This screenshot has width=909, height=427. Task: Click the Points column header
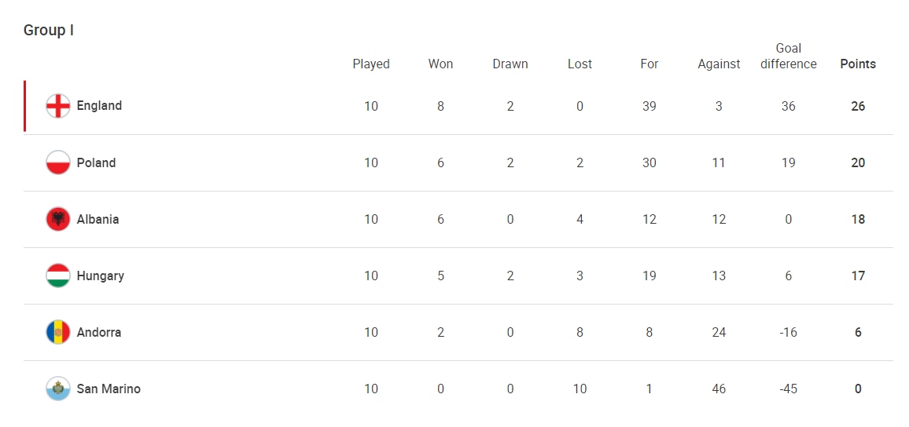point(858,64)
